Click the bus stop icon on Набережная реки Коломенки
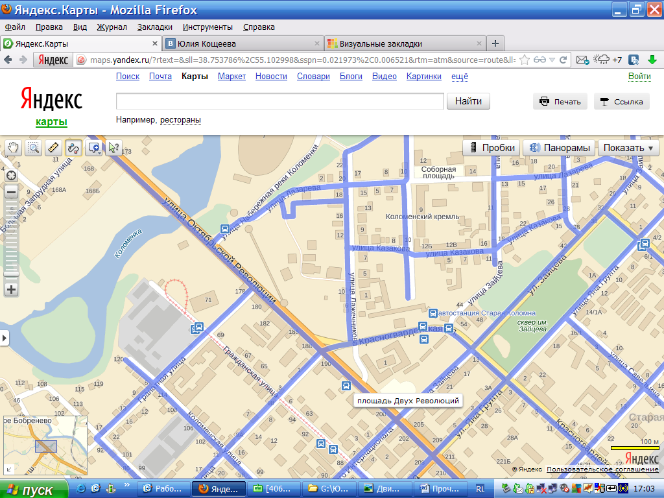The width and height of the screenshot is (664, 498). click(x=225, y=229)
